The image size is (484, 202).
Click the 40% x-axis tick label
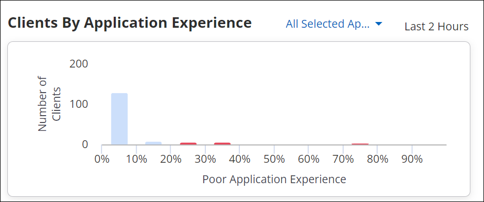point(239,160)
